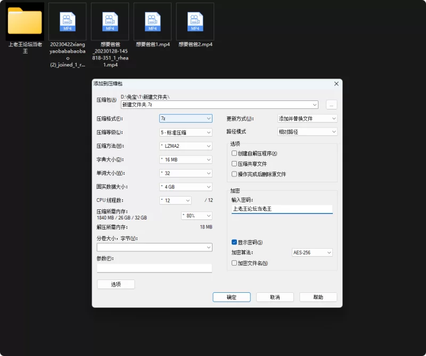Toggle 压缩共享文件 checkbox
The image size is (426, 356).
(234, 164)
